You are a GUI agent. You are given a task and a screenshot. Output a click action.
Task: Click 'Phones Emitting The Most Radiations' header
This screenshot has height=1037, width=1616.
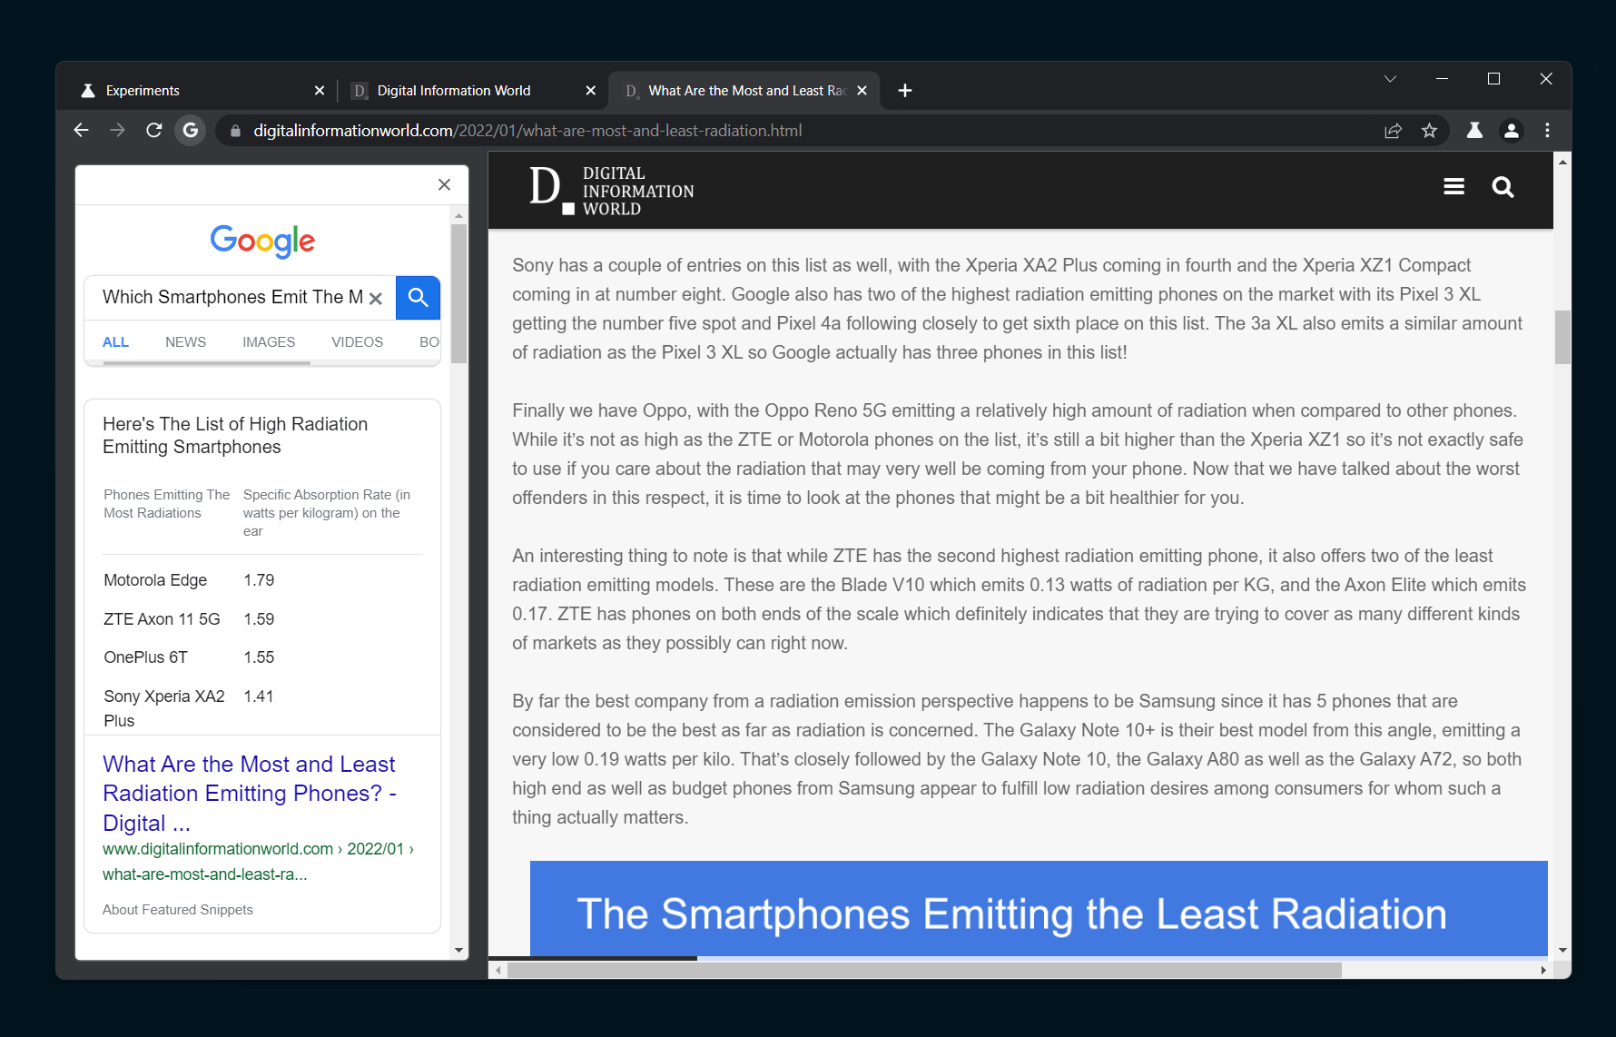point(167,504)
